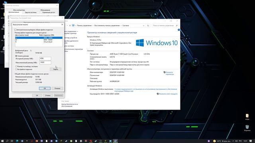Click 'AMD Ryzen 5 1400 Quad-Core Processor' text
The width and height of the screenshot is (255, 143).
tap(124, 54)
